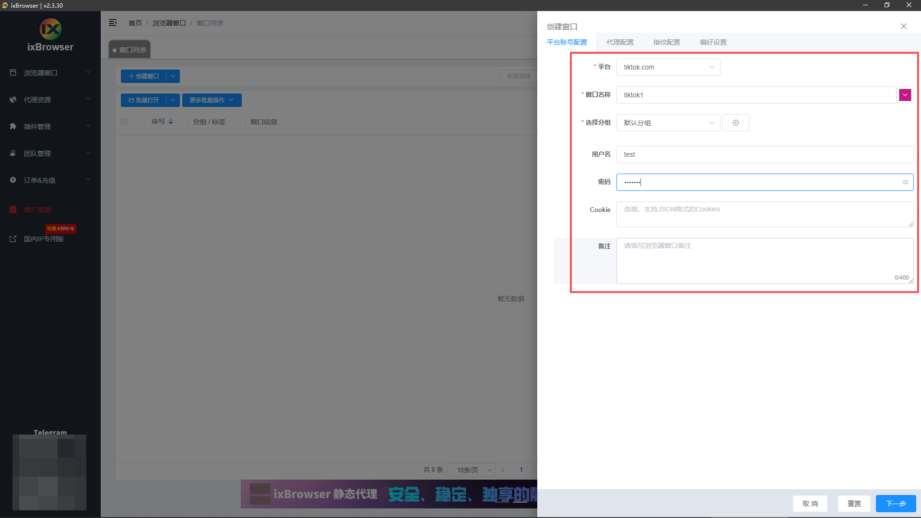Click the 窗口信息 column header
This screenshot has height=518, width=921.
(x=264, y=122)
